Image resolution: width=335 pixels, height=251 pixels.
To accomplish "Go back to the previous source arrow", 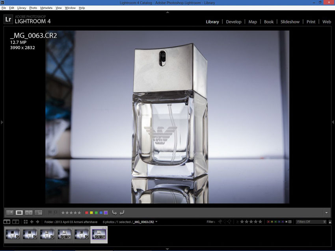I will 32,222.
